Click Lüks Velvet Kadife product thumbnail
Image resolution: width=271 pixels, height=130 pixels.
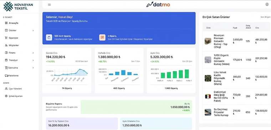click(x=208, y=78)
